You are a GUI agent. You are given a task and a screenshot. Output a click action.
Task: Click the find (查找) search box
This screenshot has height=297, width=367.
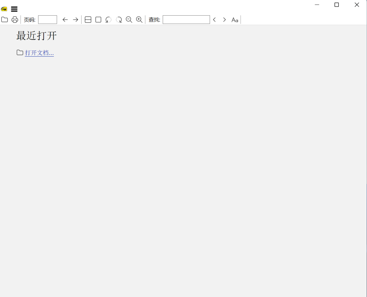(186, 20)
